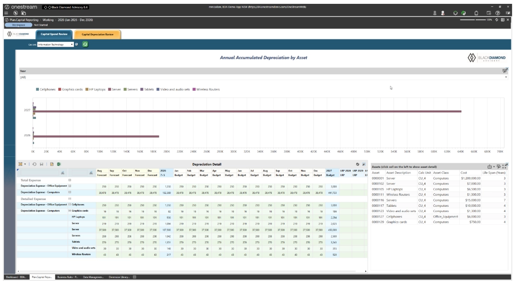The image size is (516, 284).
Task: Click the hamburger menu icon under OneStream logo
Action: click(x=6, y=13)
